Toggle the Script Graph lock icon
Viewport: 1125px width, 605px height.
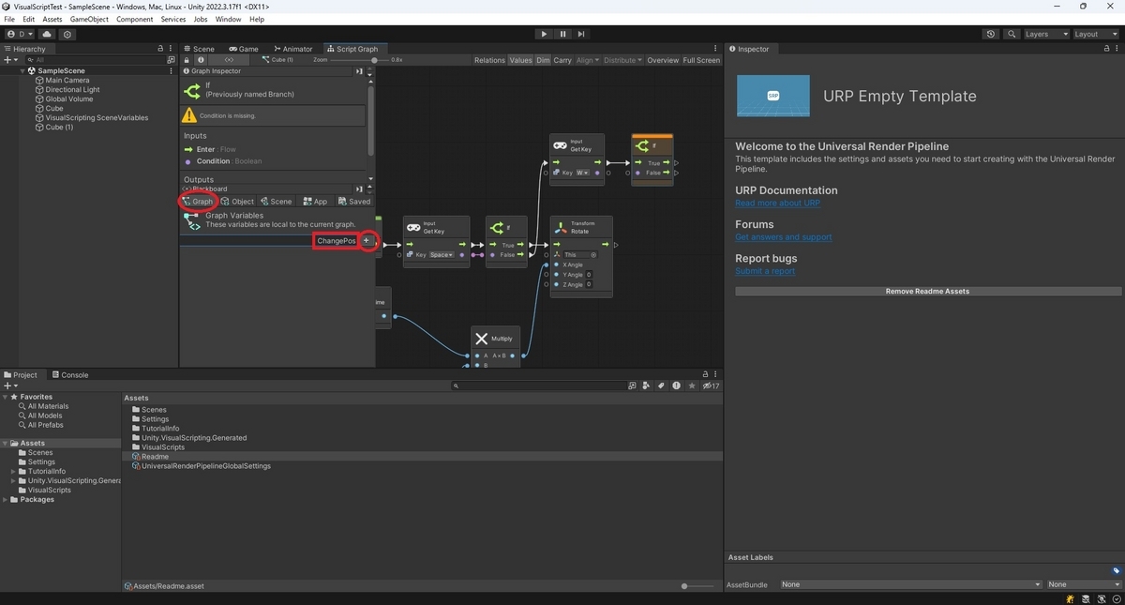pyautogui.click(x=187, y=60)
